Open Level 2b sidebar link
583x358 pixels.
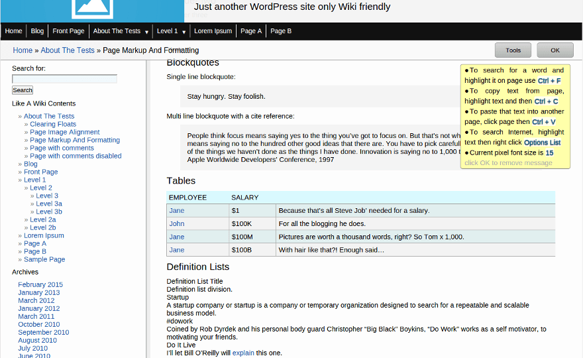point(43,227)
